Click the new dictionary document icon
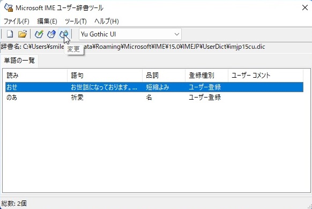The width and height of the screenshot is (312, 209). [x=10, y=34]
